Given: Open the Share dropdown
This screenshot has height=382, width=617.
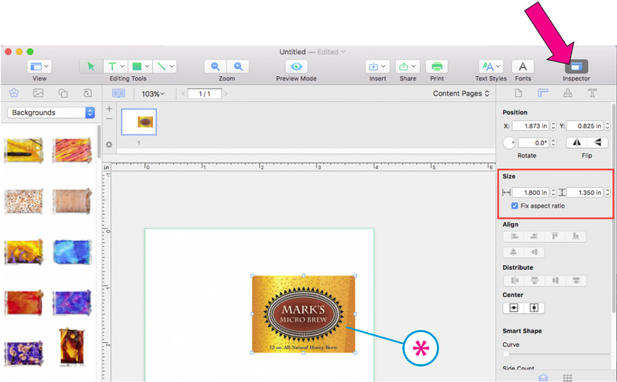Looking at the screenshot, I should [408, 67].
